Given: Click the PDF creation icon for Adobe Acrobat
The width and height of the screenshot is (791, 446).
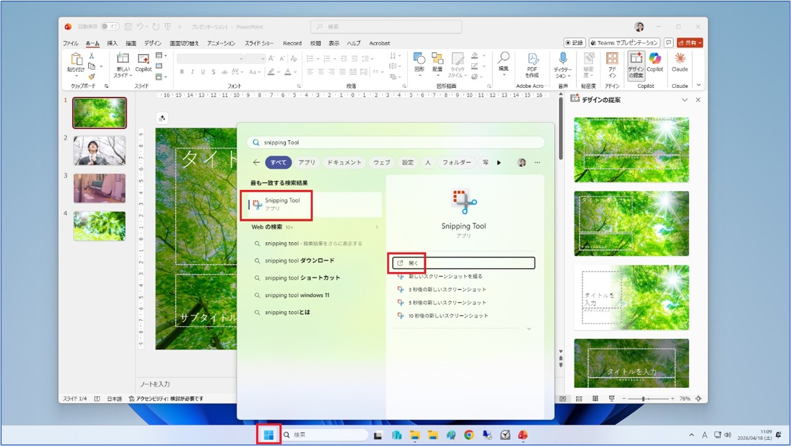Looking at the screenshot, I should coord(532,62).
